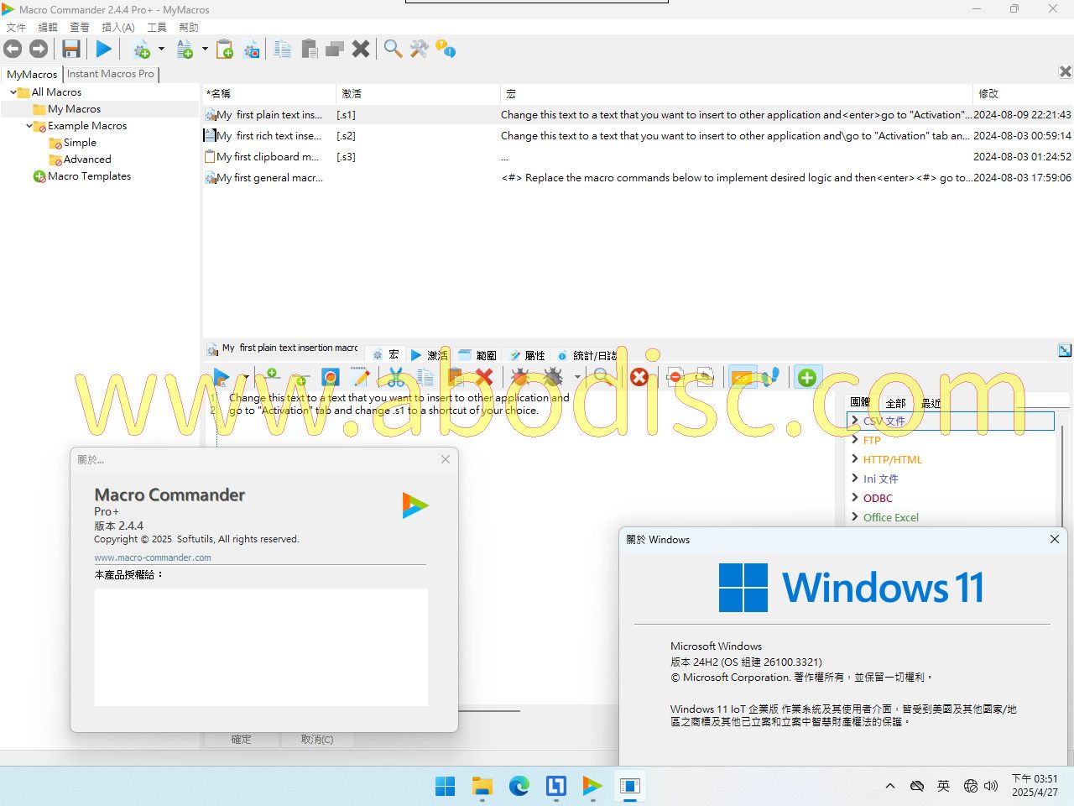Open the 插入(A) menu
Screen dimensions: 1074x806
[118, 28]
